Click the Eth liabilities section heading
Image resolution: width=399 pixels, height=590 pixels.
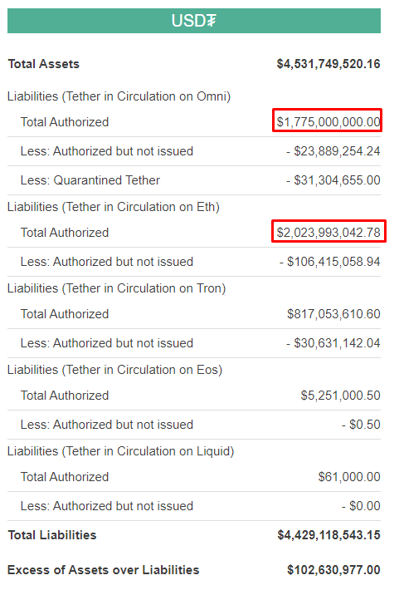[x=114, y=207]
